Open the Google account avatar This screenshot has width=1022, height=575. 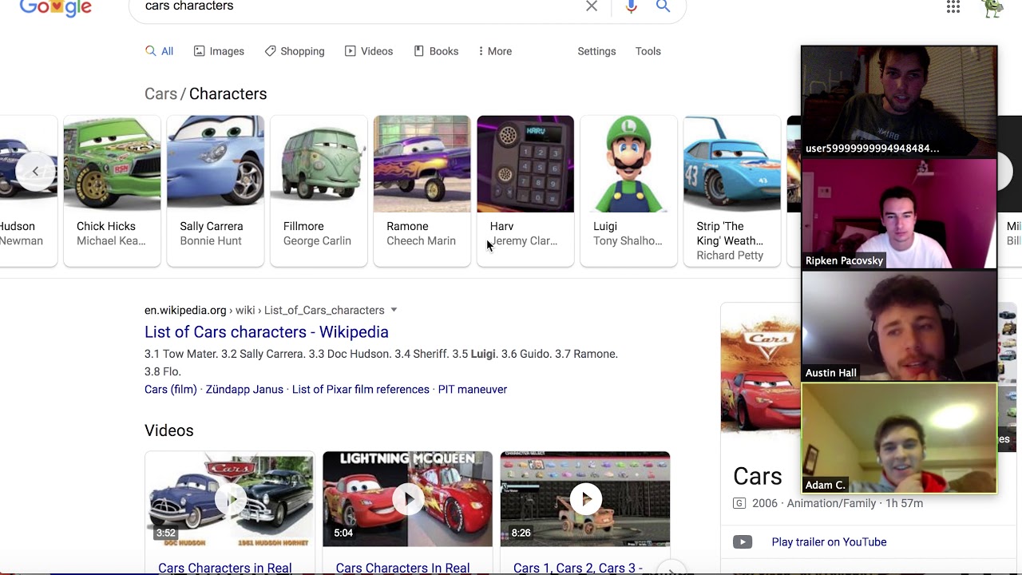click(992, 8)
